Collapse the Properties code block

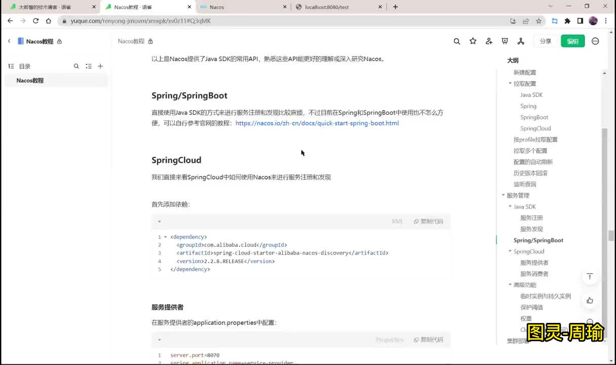point(159,340)
